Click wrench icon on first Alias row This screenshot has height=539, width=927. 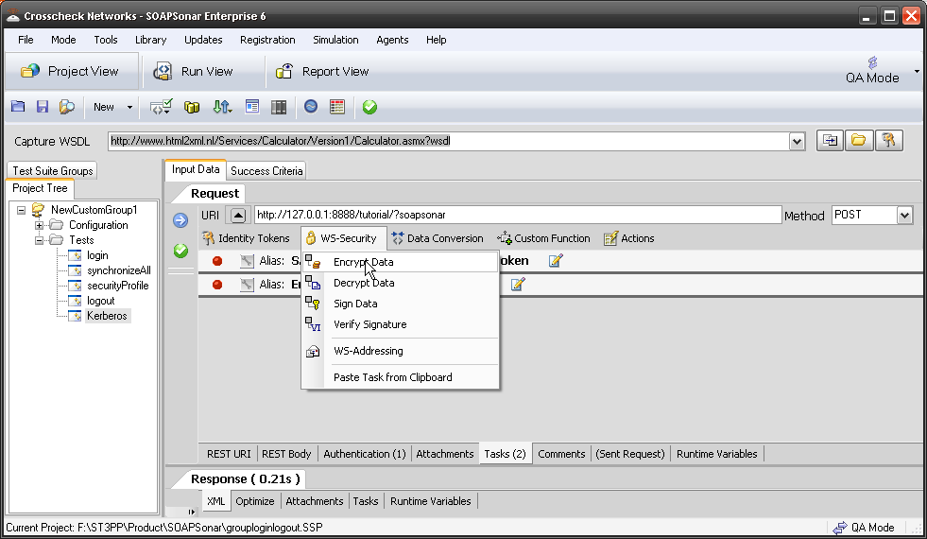(x=248, y=260)
